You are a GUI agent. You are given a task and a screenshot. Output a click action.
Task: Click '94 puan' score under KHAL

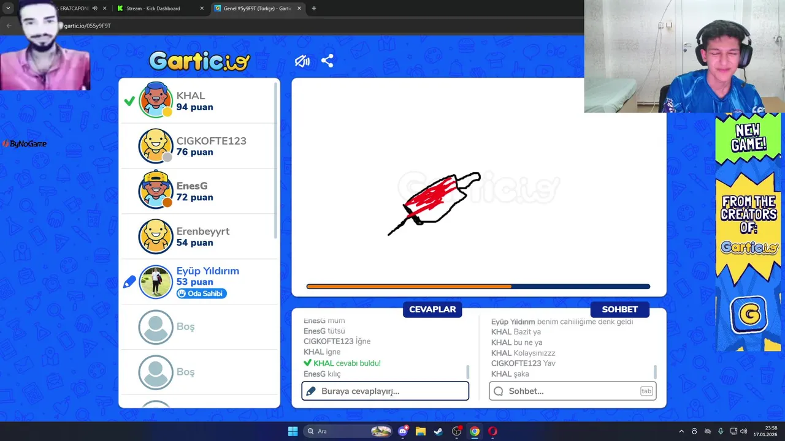(x=194, y=107)
